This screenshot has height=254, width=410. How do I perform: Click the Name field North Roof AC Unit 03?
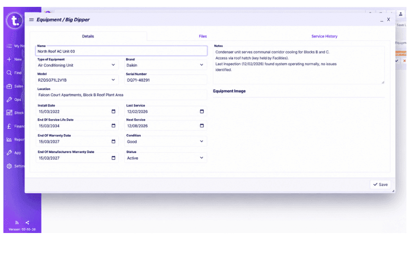point(122,51)
